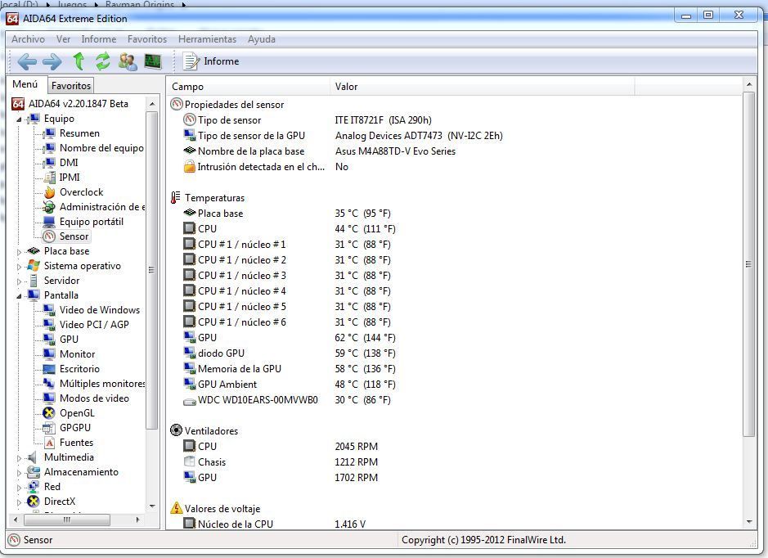
Task: Select Equipo portátil in the tree
Action: tap(91, 222)
